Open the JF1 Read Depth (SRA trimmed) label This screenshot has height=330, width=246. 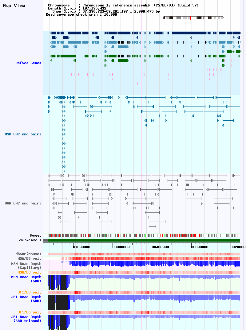point(27,319)
